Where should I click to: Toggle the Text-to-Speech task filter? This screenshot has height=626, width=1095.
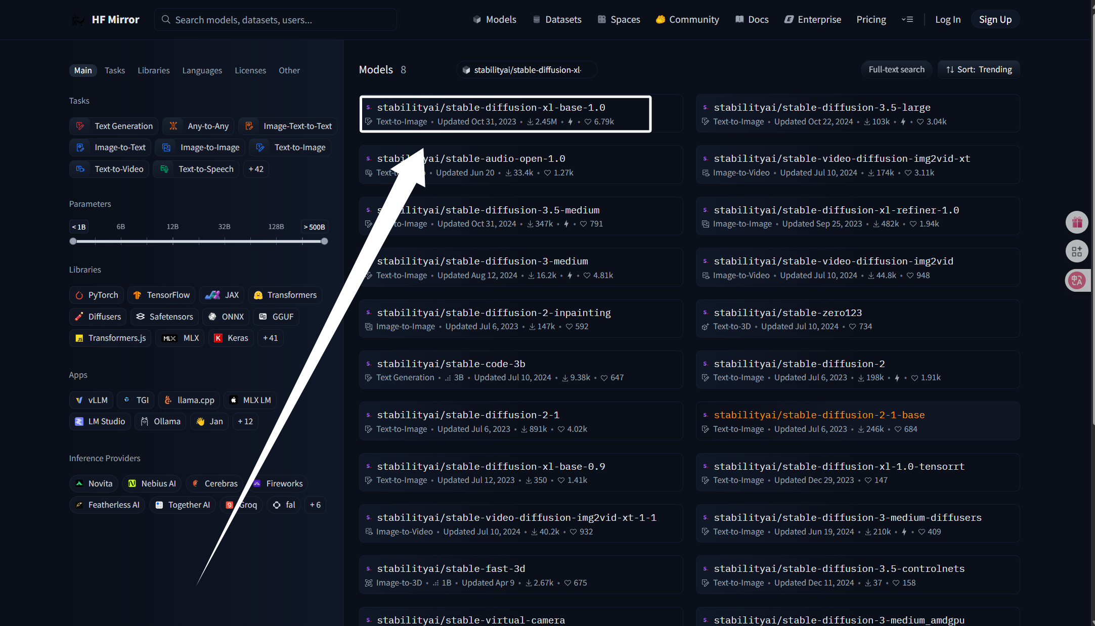pos(196,169)
